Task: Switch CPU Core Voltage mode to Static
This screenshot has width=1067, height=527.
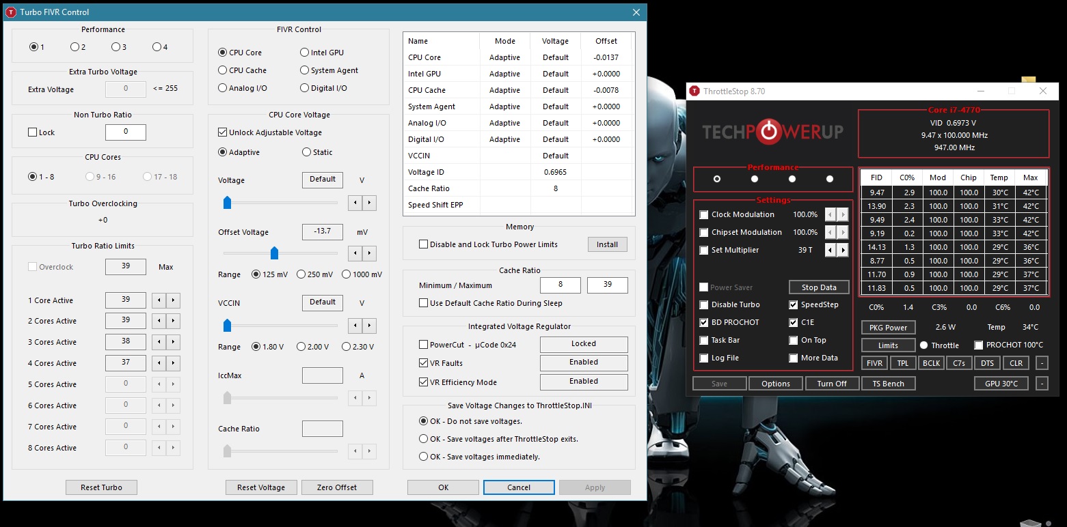Action: click(306, 152)
